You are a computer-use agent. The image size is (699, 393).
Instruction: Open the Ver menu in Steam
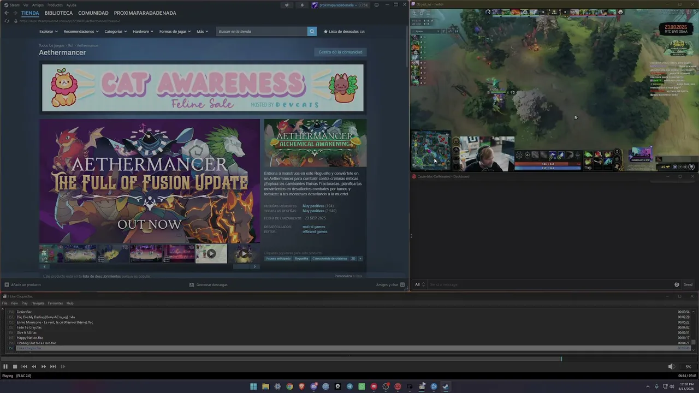click(26, 5)
